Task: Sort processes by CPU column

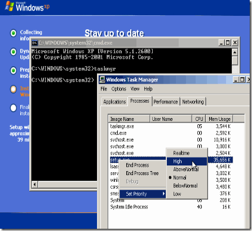Action: click(199, 119)
